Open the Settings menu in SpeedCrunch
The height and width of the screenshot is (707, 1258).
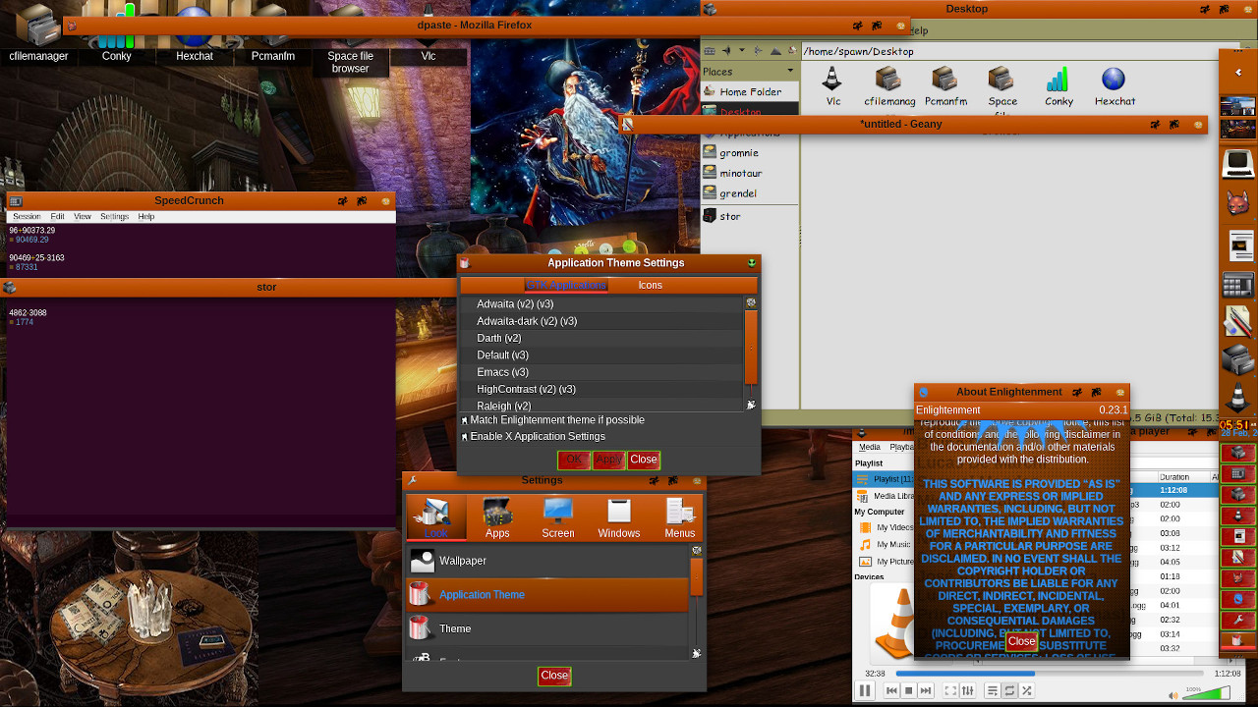(114, 216)
